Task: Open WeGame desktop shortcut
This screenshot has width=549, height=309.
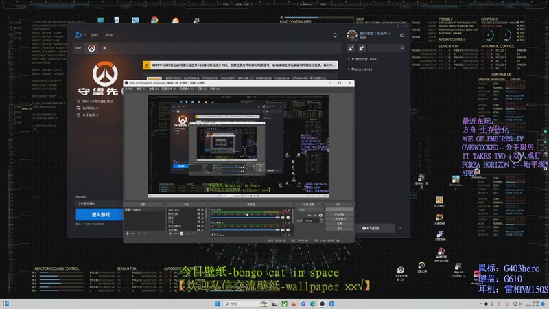Action: click(441, 255)
